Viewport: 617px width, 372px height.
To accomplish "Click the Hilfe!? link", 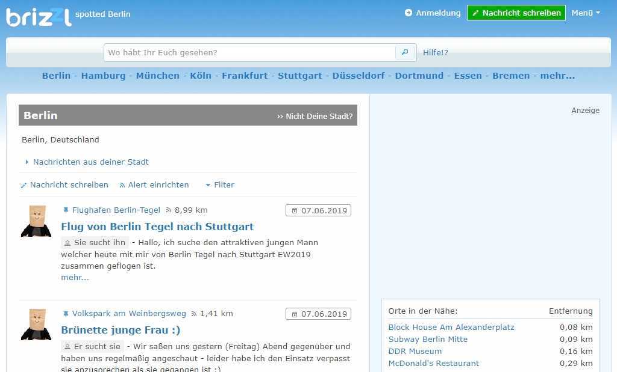I will (x=435, y=52).
